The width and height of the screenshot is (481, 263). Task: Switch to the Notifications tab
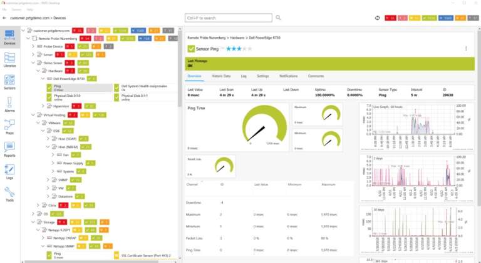288,76
